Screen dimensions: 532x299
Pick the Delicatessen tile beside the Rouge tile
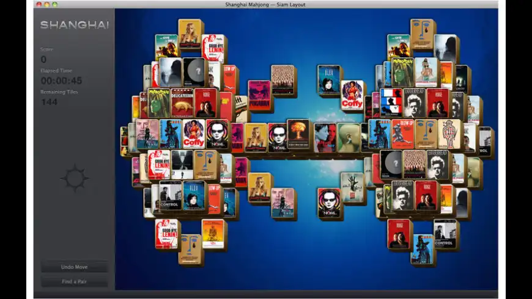point(182,103)
